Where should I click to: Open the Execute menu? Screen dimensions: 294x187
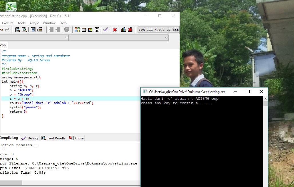[8, 23]
